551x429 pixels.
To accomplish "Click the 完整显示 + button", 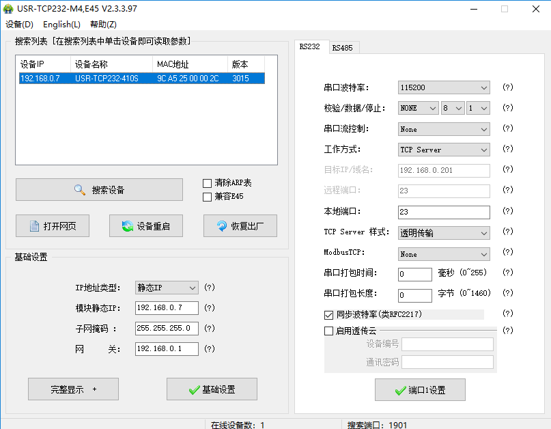I will tap(73, 389).
